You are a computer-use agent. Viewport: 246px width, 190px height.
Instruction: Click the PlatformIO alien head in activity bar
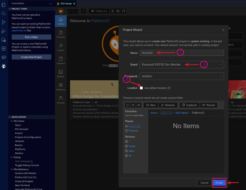click(x=4, y=66)
